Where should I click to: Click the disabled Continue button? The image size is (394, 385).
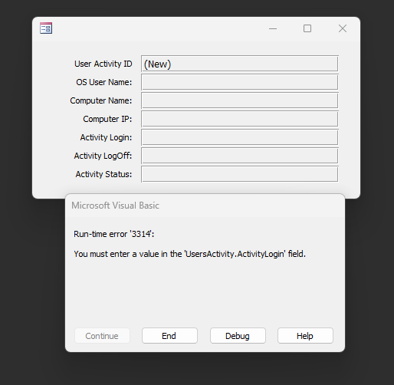pos(102,336)
